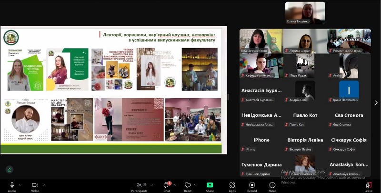
Task: Toggle the camera with the Video button
Action: pos(35,185)
